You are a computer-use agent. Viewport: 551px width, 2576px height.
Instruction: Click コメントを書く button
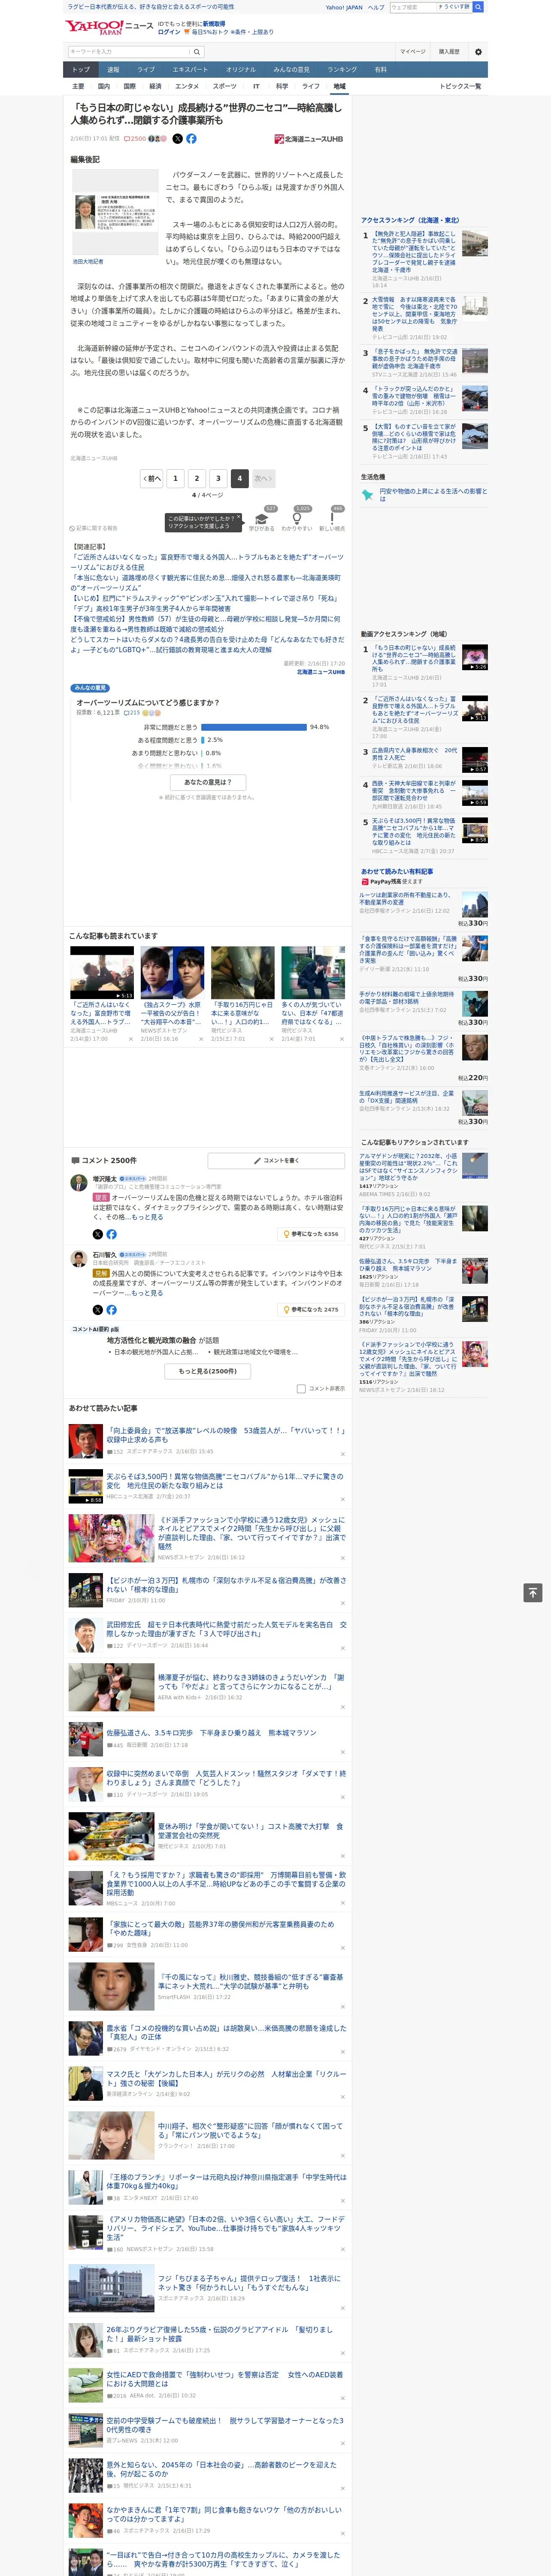click(276, 1160)
